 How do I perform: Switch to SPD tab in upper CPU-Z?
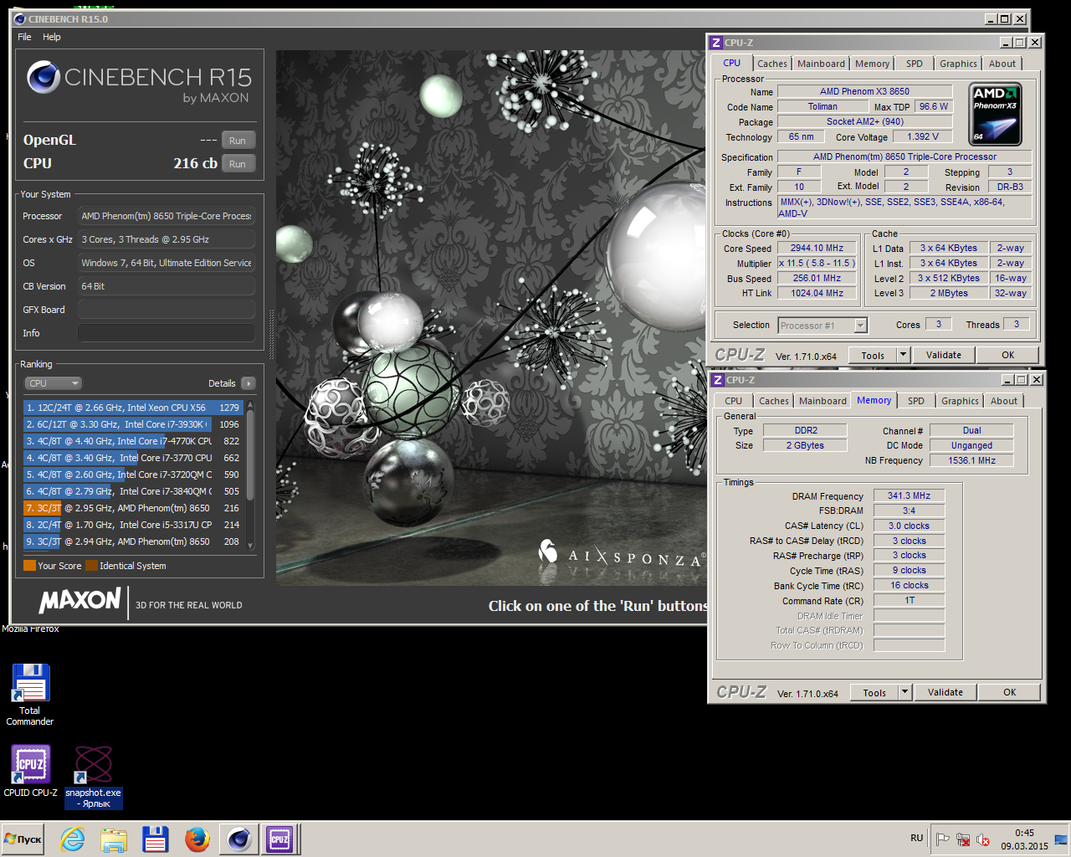(x=915, y=64)
